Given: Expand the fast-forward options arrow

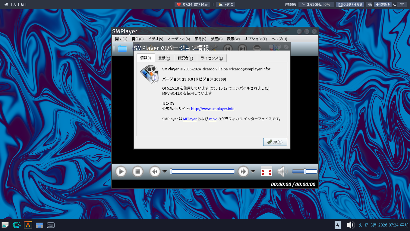Looking at the screenshot, I should click(253, 171).
